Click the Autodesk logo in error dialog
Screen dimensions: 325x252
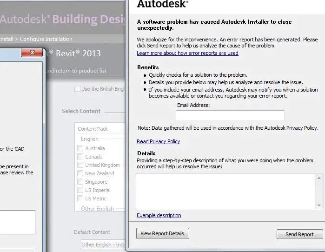[x=163, y=4]
